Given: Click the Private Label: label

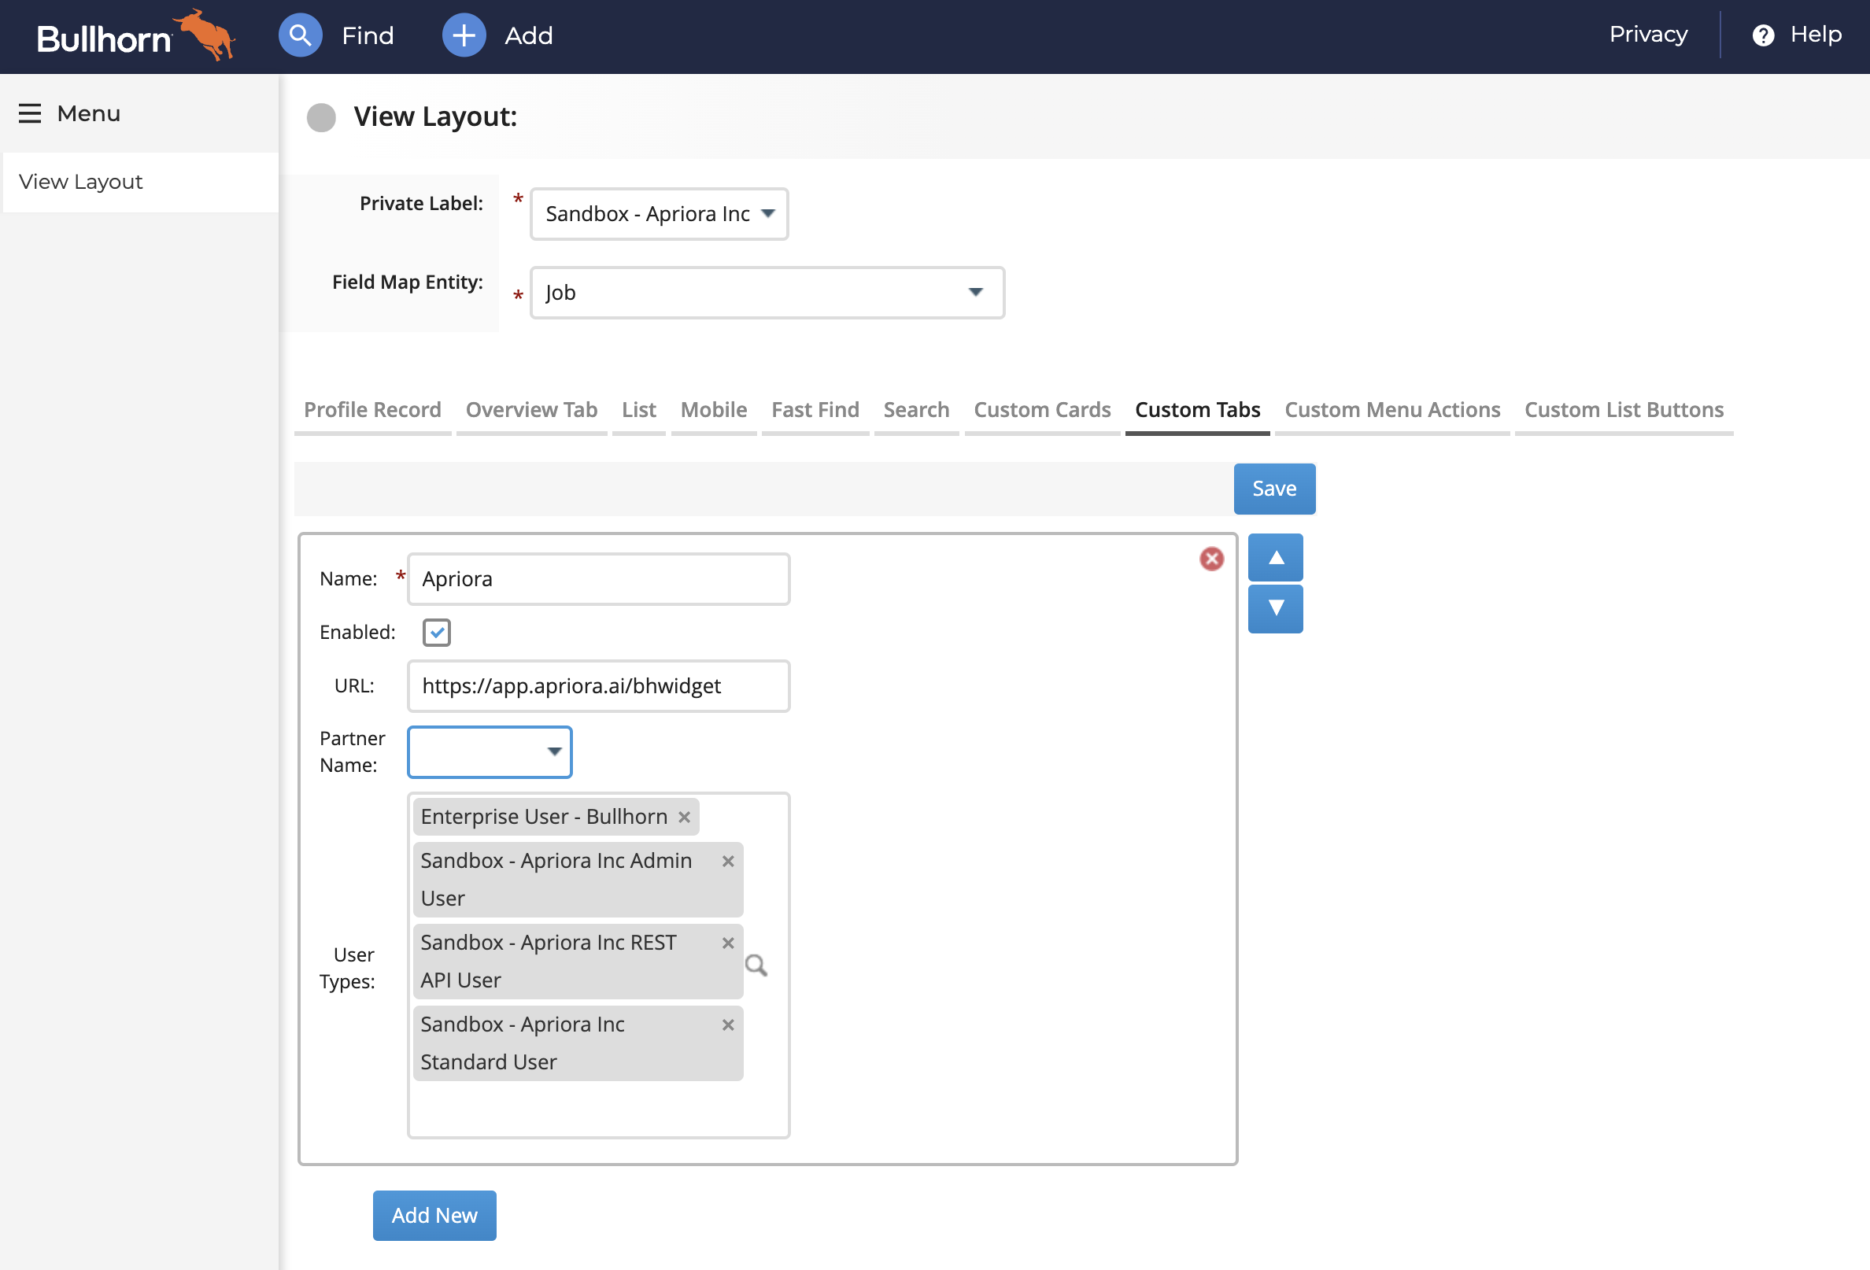Looking at the screenshot, I should pos(421,204).
